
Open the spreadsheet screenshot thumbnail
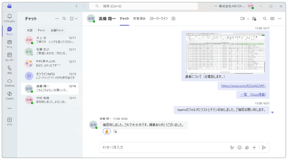225,53
